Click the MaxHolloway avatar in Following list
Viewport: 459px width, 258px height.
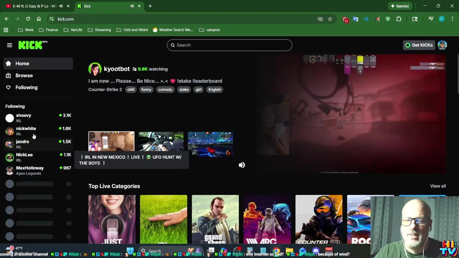tap(10, 171)
